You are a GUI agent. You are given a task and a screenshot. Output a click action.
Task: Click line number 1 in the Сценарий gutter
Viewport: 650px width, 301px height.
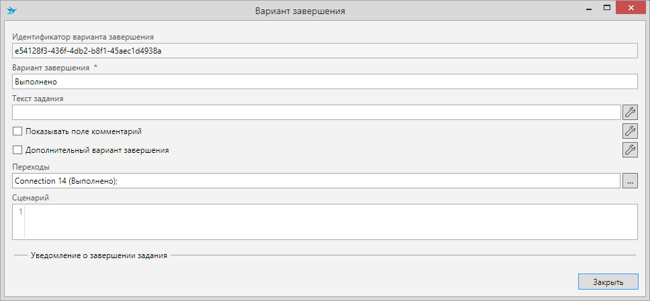[20, 212]
